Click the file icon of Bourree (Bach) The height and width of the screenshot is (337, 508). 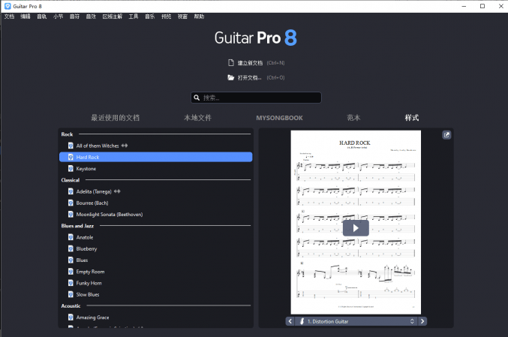71,203
